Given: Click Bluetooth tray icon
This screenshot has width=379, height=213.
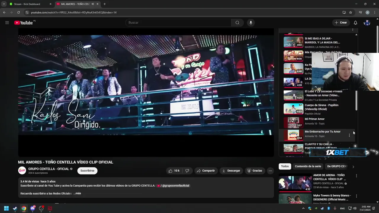Looking at the screenshot, I should (x=329, y=208).
